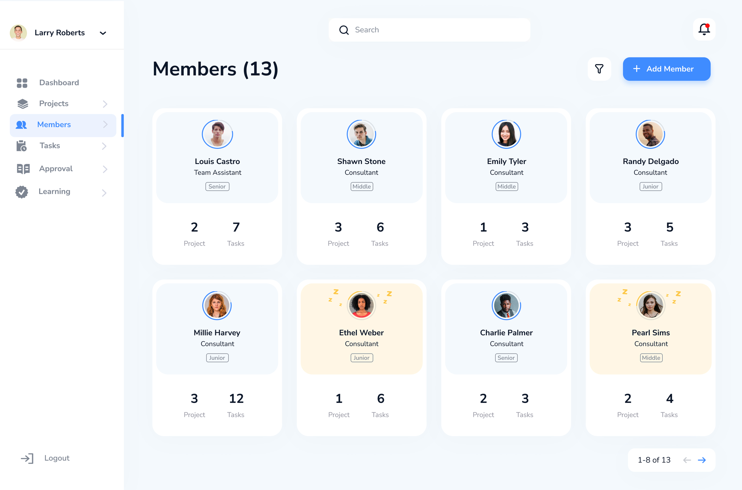742x490 pixels.
Task: Click the Approval book icon
Action: [23, 169]
